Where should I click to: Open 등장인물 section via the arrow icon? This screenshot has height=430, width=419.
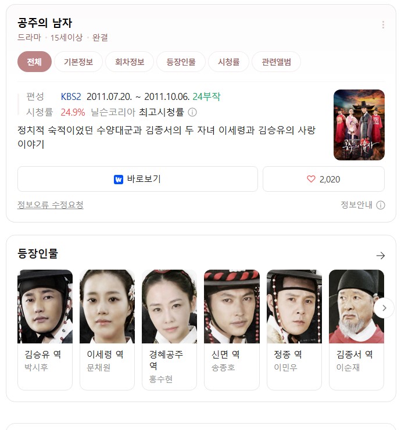(x=380, y=256)
